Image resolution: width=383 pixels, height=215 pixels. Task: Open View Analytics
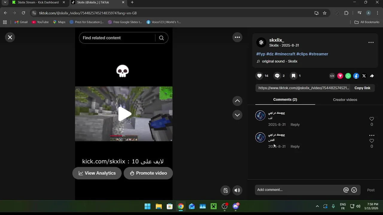pyautogui.click(x=97, y=173)
